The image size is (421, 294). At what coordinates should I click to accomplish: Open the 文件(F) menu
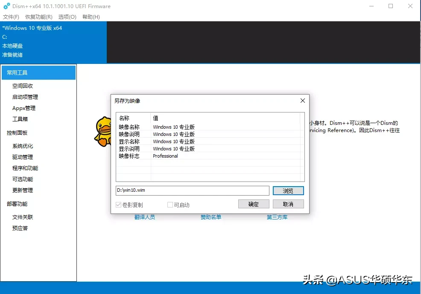pos(11,17)
